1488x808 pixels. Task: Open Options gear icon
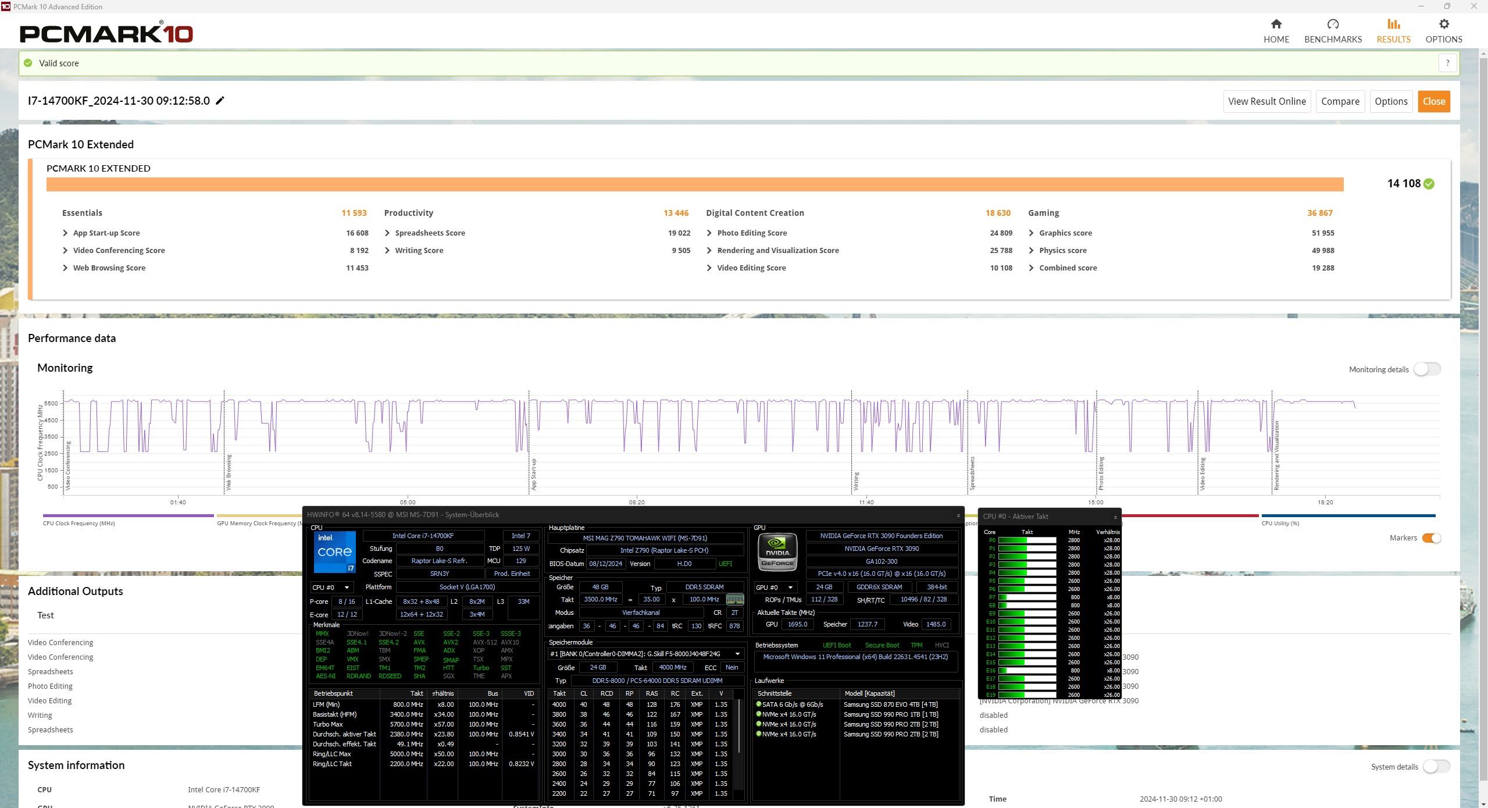[x=1443, y=24]
